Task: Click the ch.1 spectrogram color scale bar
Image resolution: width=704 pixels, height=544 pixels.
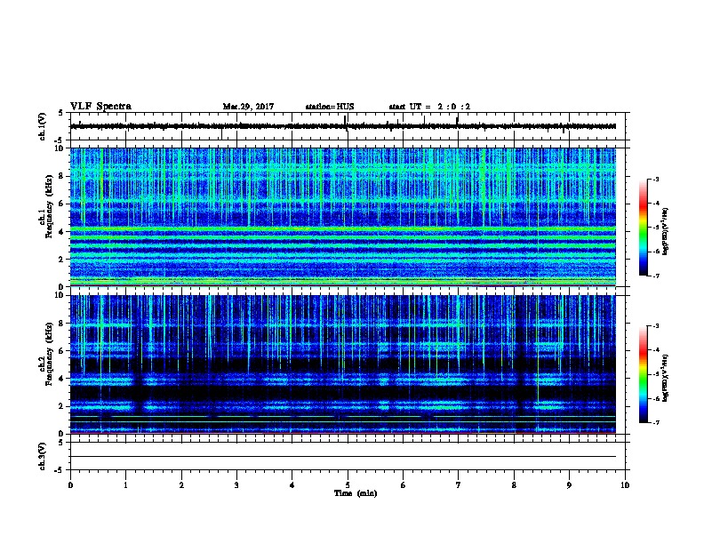Action: (x=643, y=228)
